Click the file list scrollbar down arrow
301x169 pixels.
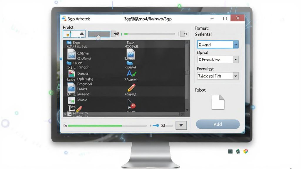[x=187, y=110]
